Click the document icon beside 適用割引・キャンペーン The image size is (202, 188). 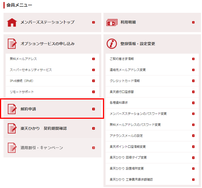coord(12,148)
